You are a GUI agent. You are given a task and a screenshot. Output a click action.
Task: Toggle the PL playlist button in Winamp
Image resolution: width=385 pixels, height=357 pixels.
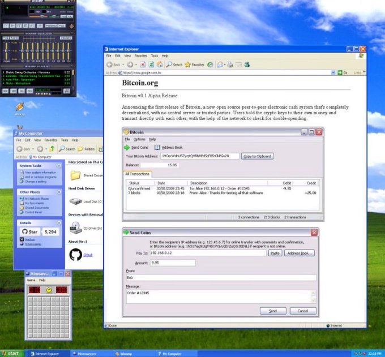click(70, 16)
